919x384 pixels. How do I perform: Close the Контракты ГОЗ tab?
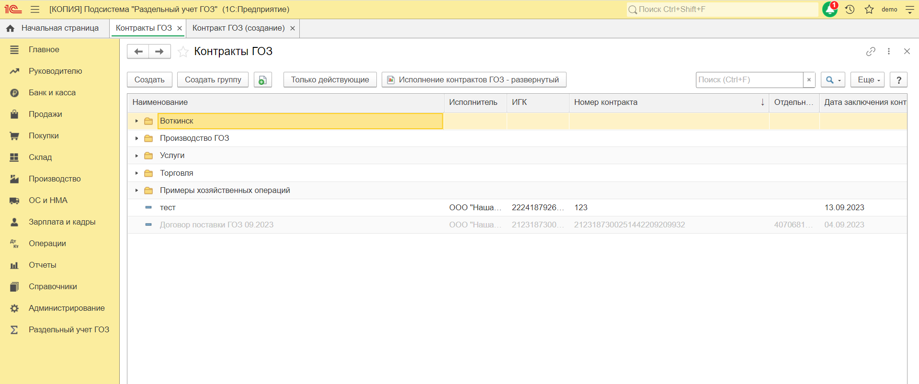[180, 28]
